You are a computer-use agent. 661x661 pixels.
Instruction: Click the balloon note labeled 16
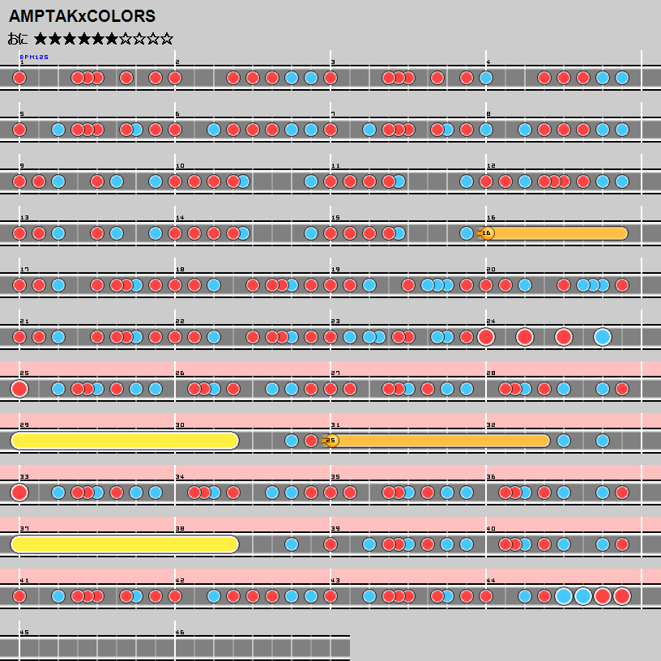click(486, 233)
